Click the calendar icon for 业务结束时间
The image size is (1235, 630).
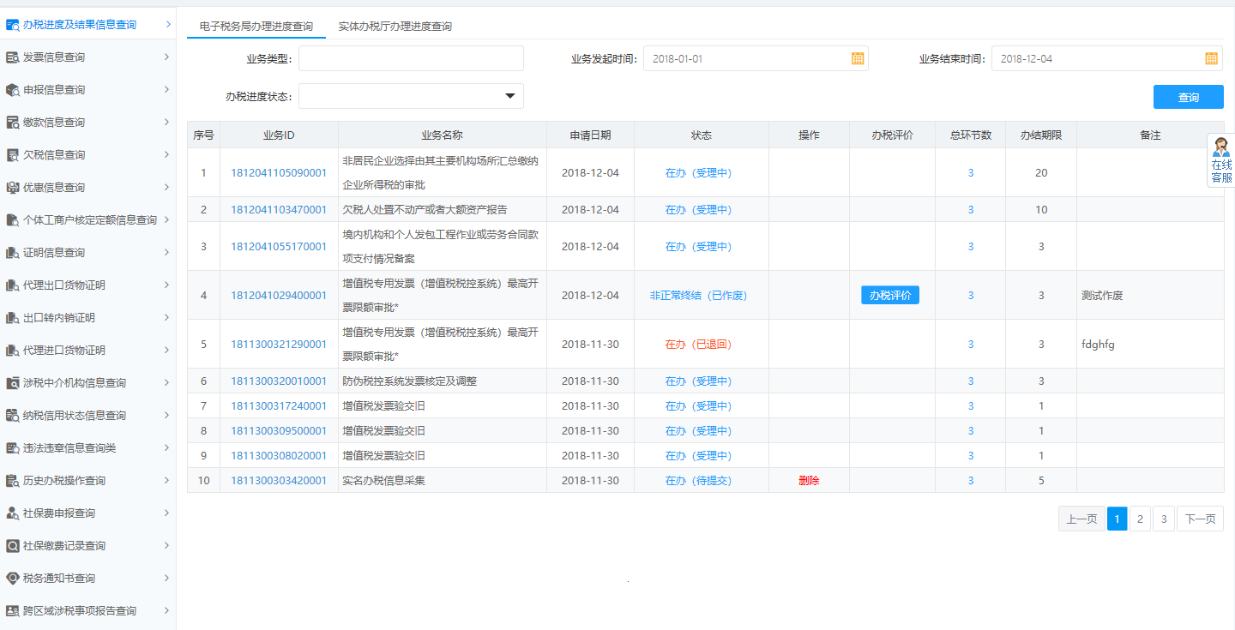[1211, 57]
